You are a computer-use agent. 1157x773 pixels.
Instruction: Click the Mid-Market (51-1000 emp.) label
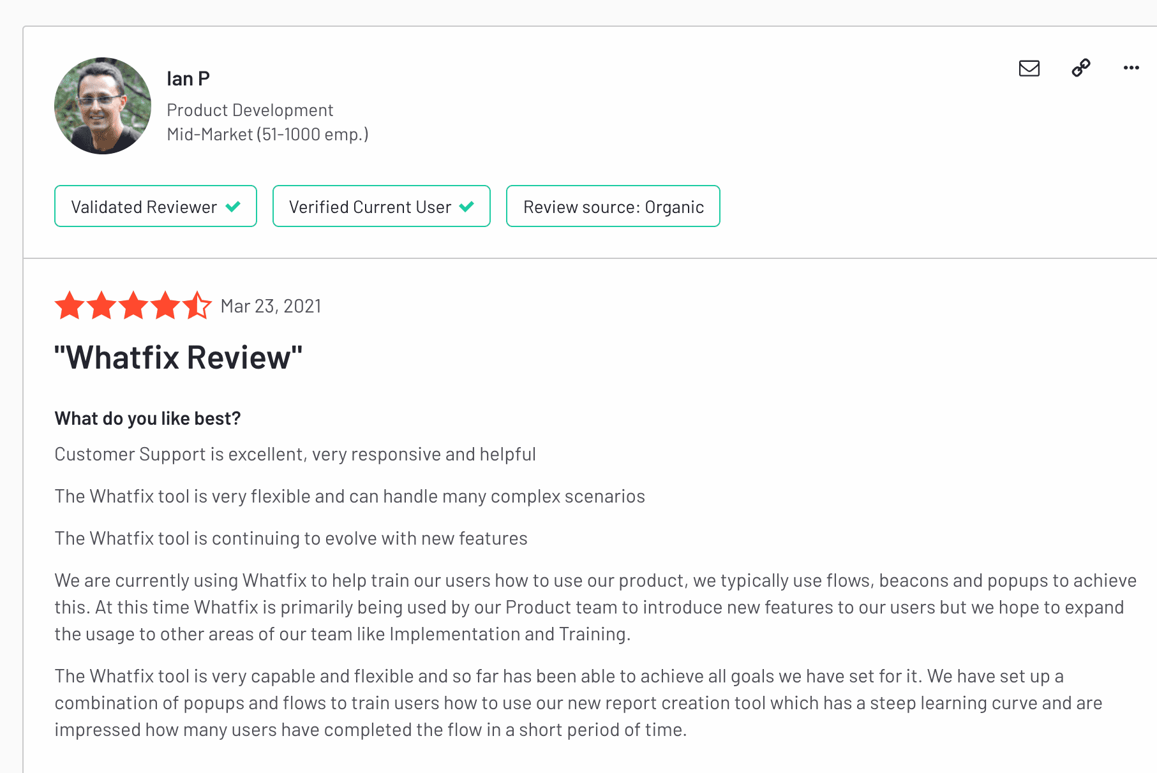267,135
